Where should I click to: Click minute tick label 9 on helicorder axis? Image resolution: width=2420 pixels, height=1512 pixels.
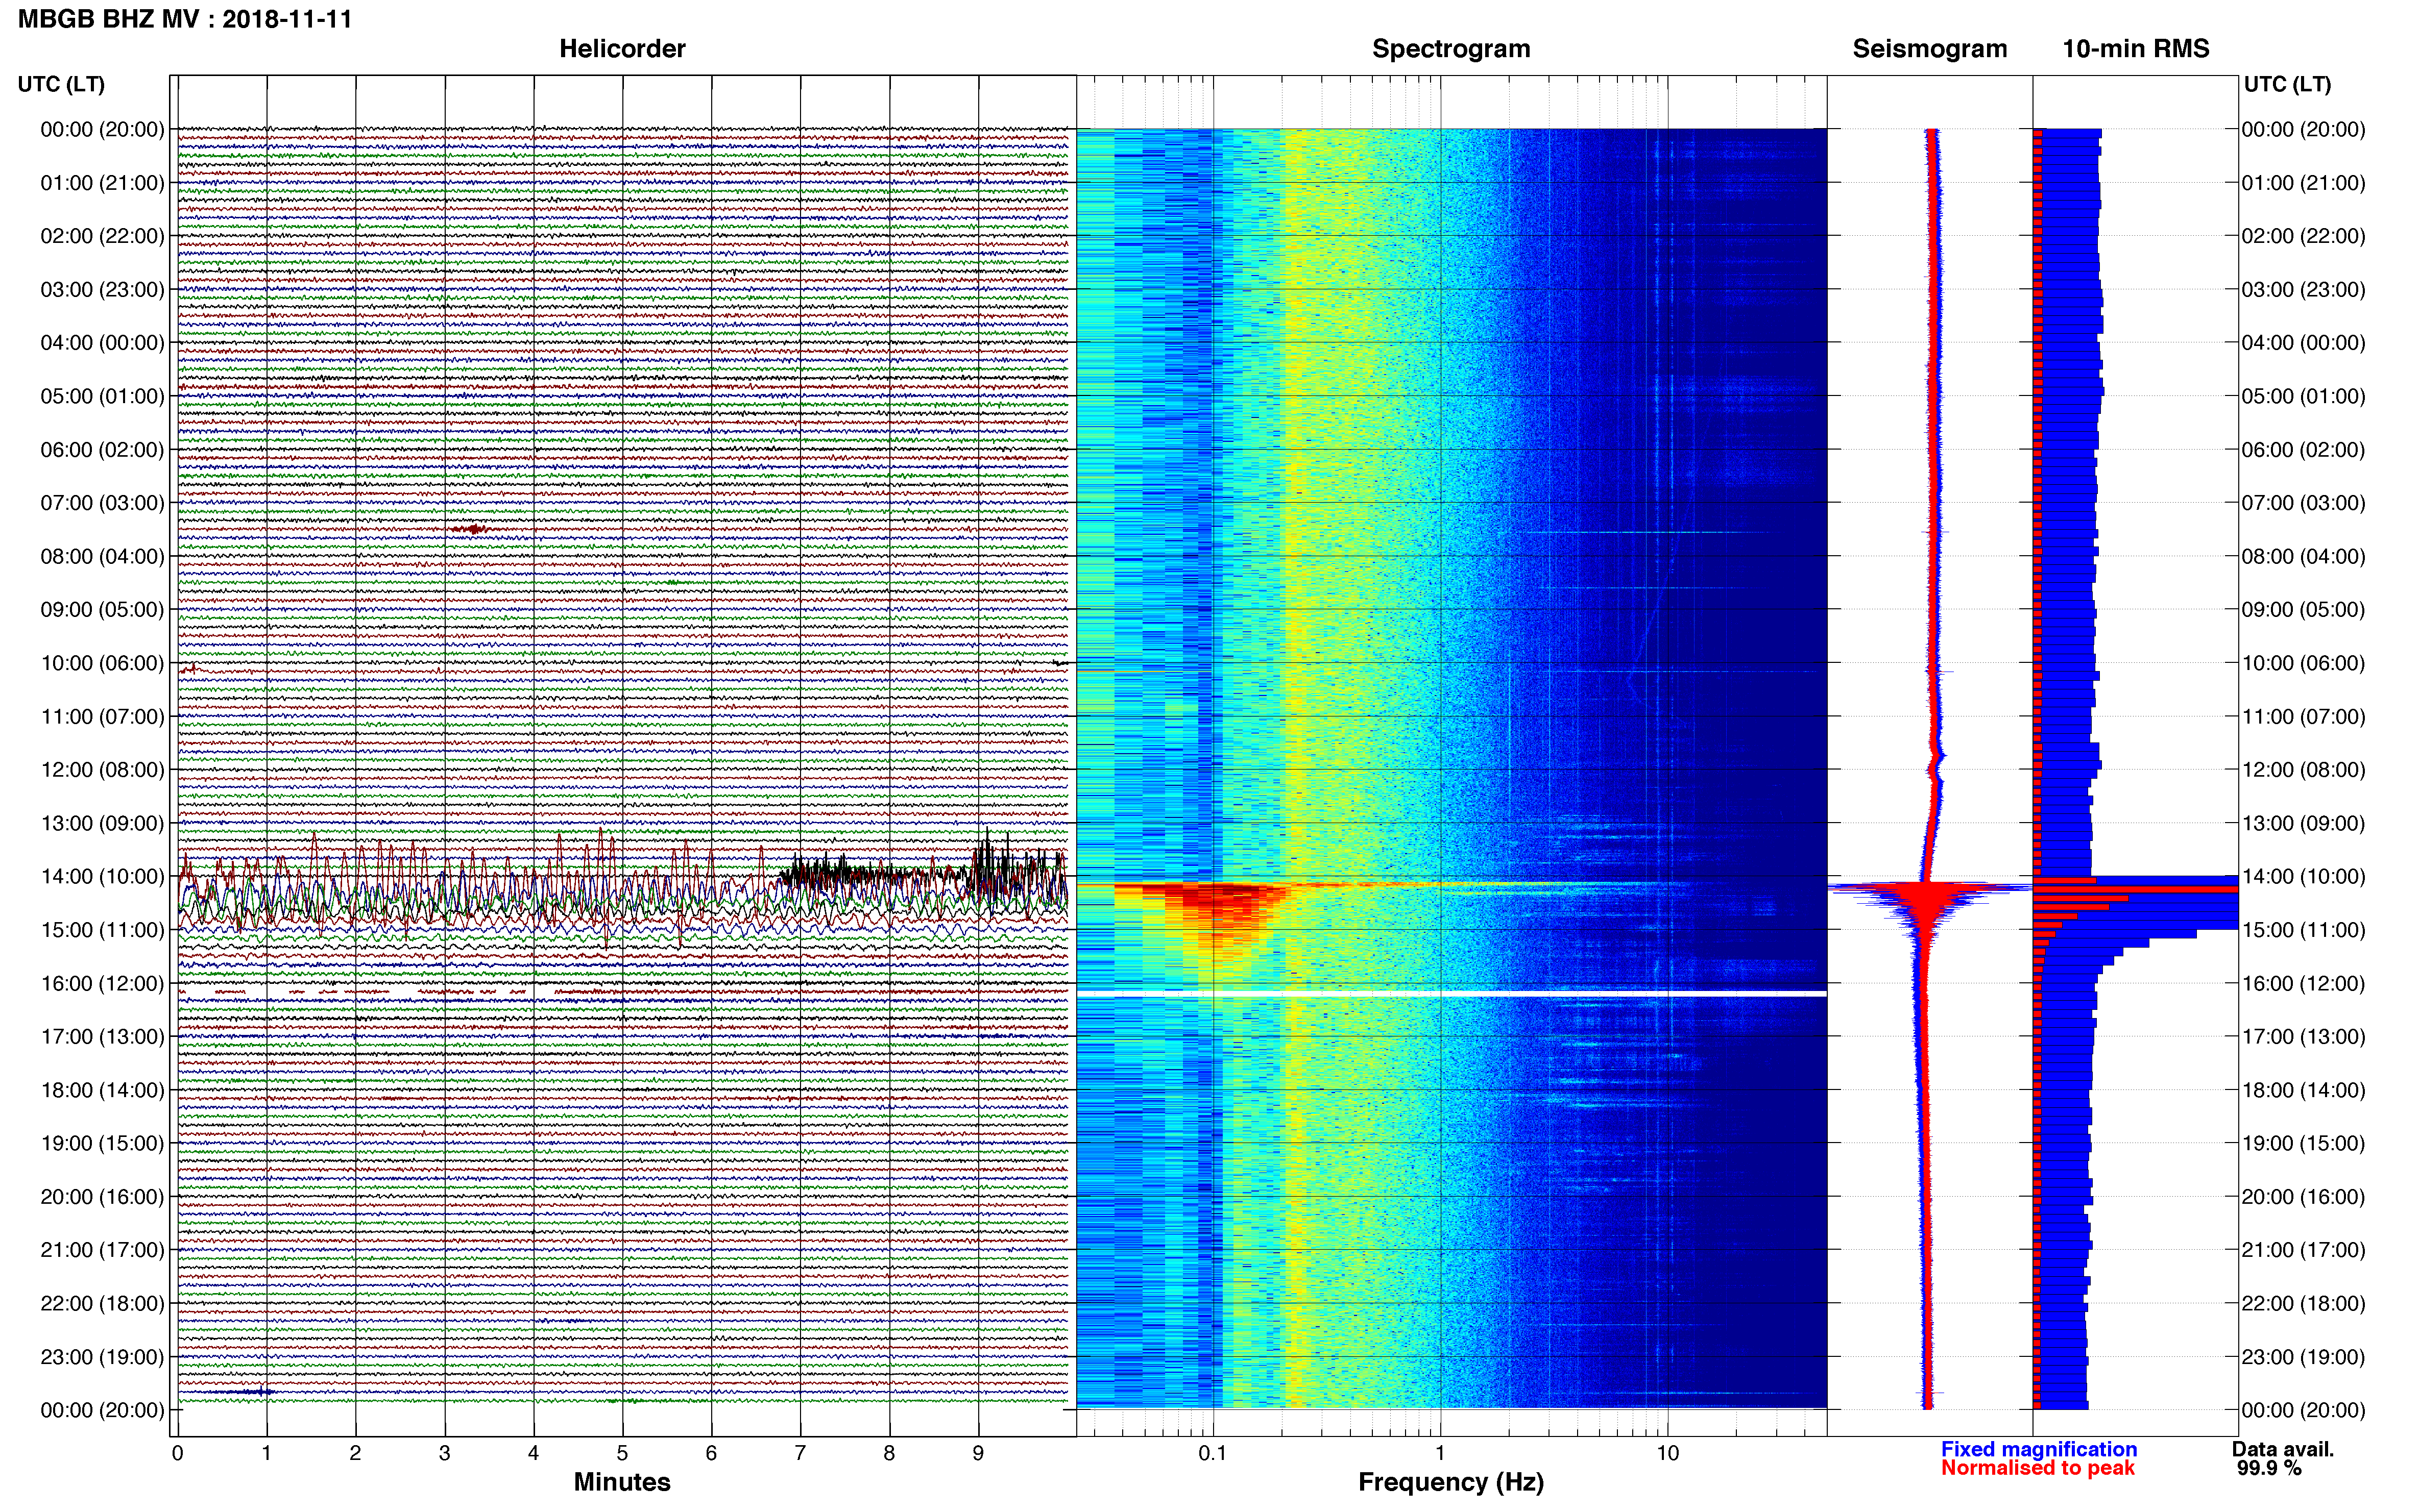click(978, 1453)
